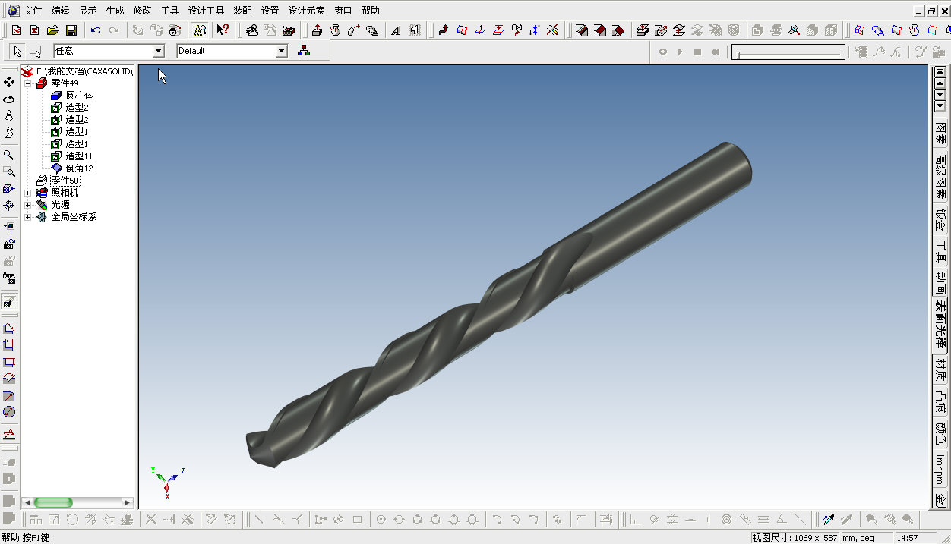951x544 pixels.
Task: Switch to the 高级图素 catalog tab
Action: (x=940, y=177)
